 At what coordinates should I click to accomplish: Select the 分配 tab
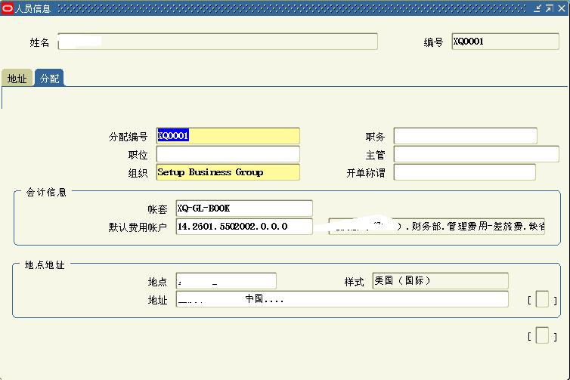coord(50,79)
